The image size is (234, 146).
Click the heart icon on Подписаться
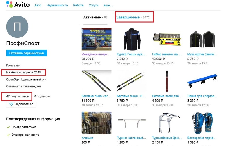coord(11,104)
